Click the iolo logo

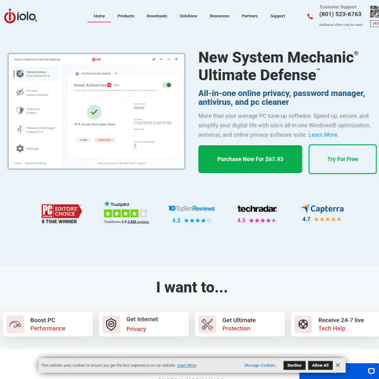(21, 16)
